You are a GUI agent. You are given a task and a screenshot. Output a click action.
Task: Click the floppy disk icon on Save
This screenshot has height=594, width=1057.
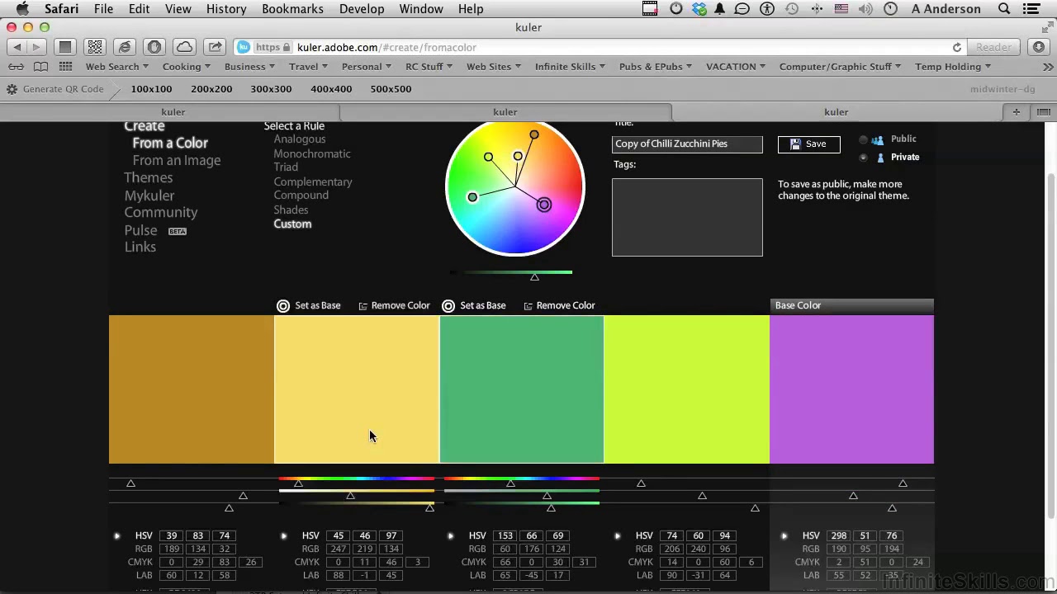(x=795, y=144)
